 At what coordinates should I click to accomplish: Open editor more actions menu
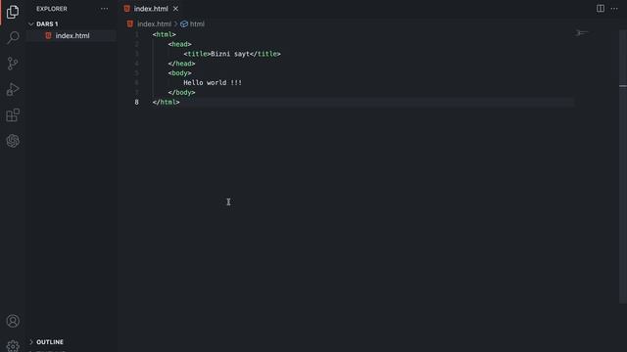pos(614,9)
